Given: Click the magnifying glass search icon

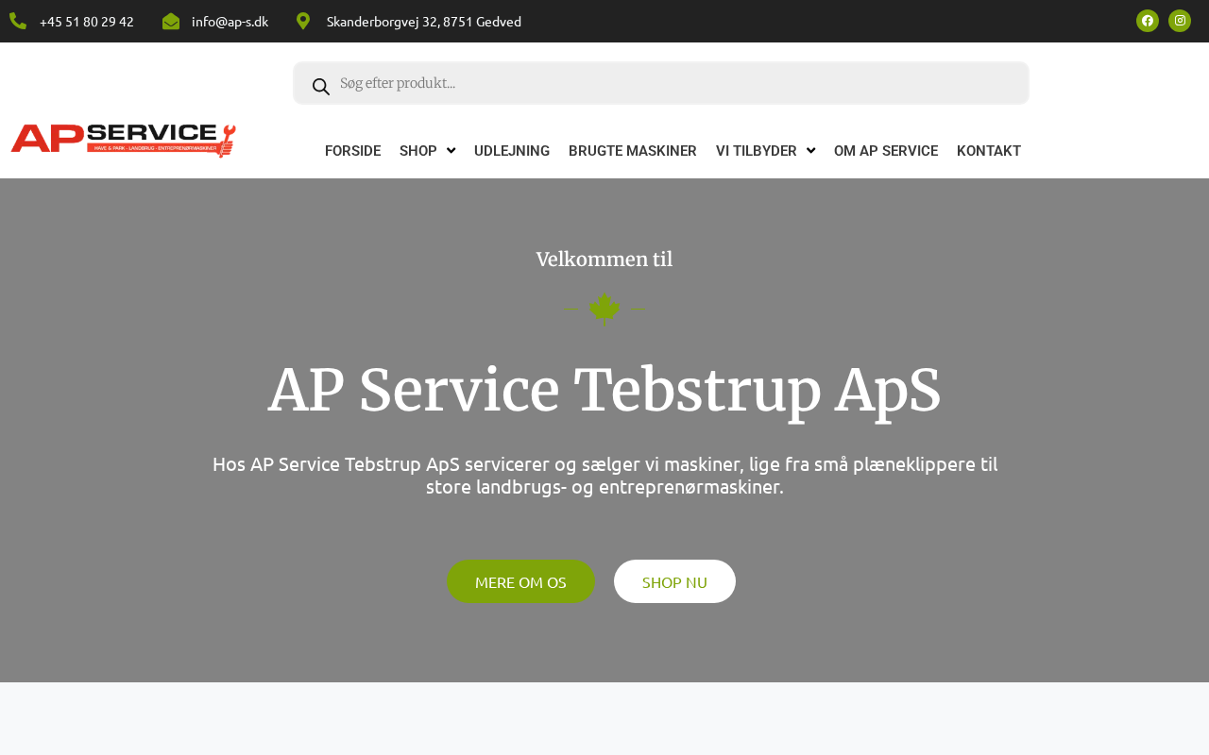Looking at the screenshot, I should point(321,87).
